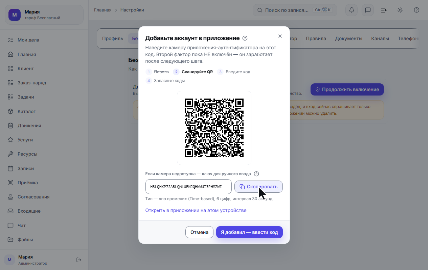Open Каталог in sidebar
This screenshot has height=270, width=433.
pos(44,111)
